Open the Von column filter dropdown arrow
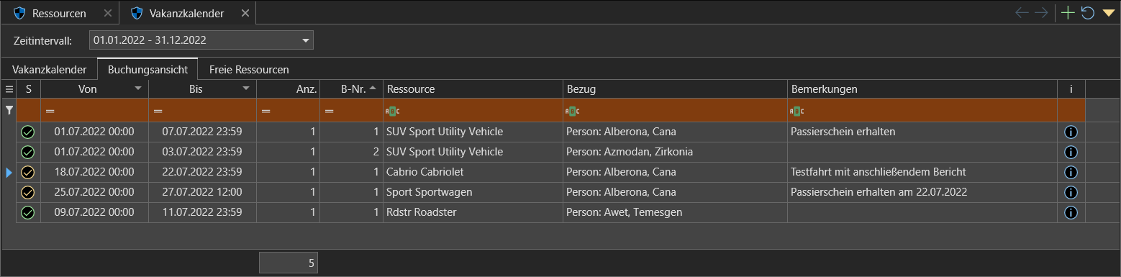The height and width of the screenshot is (277, 1121). click(138, 88)
